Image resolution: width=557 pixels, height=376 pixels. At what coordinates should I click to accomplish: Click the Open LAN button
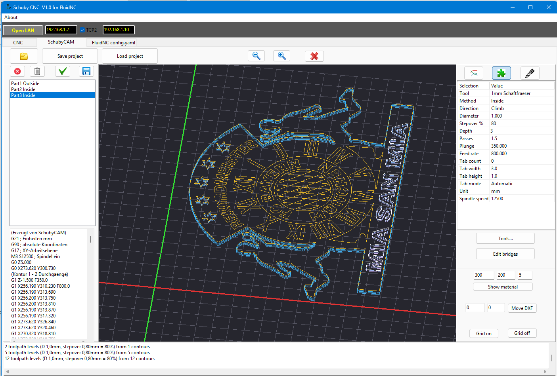(x=23, y=30)
